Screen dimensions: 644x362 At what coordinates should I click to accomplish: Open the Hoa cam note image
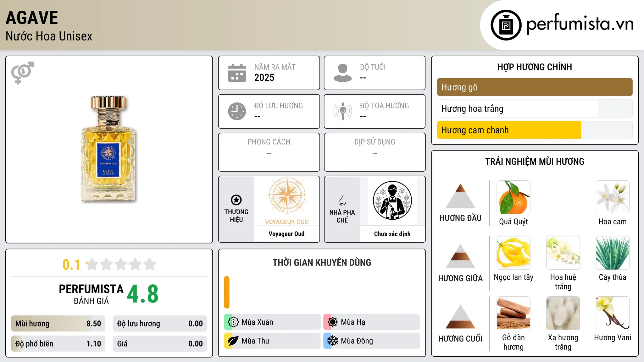click(x=613, y=197)
